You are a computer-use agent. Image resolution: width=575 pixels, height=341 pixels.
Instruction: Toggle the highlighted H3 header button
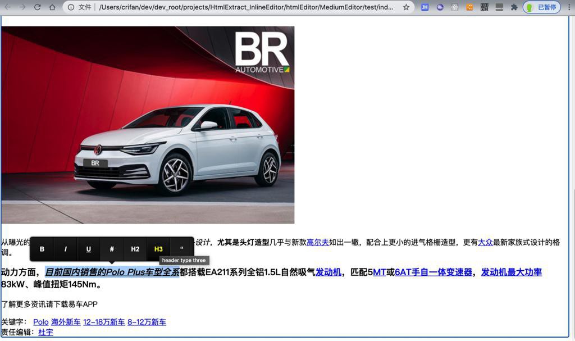[x=158, y=249]
